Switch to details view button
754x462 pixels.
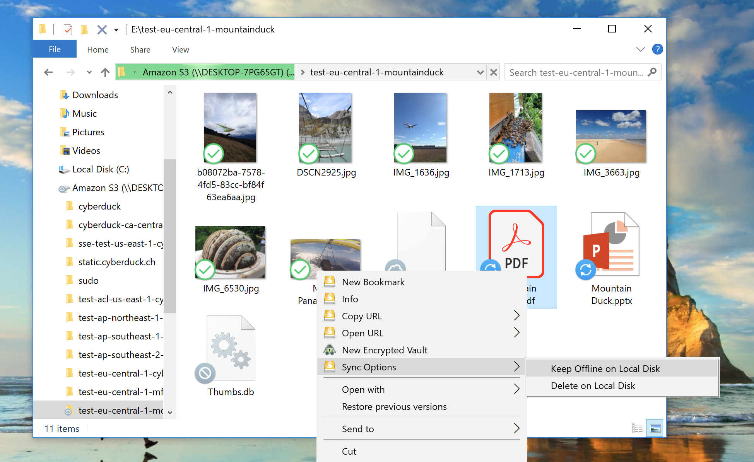click(637, 428)
